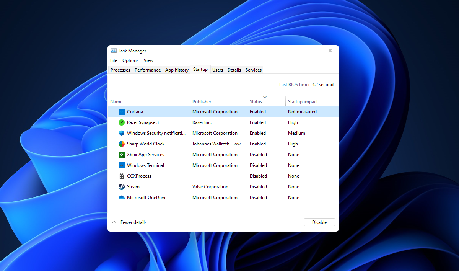
Task: Open the App history tab
Action: [x=176, y=70]
